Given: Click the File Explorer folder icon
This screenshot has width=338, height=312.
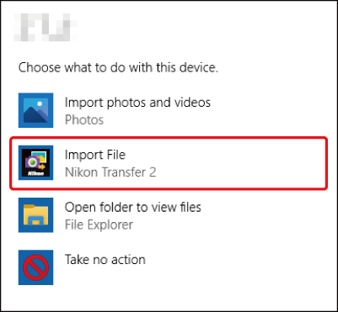Looking at the screenshot, I should click(x=35, y=215).
